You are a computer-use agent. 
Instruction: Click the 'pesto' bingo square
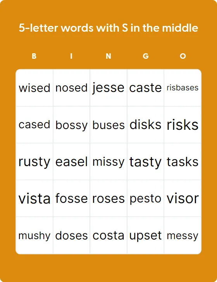(x=145, y=199)
